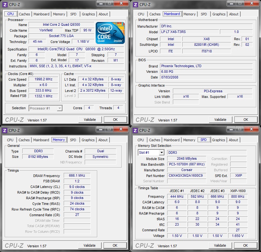Click the Intel Core 2 Quad logo
The width and height of the screenshot is (261, 252).
coord(110,33)
